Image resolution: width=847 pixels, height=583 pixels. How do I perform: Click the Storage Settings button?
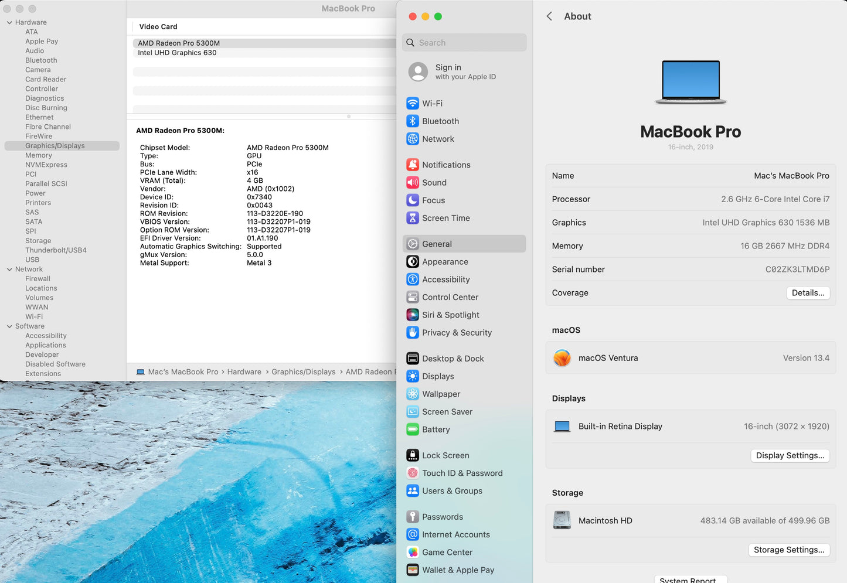(788, 550)
